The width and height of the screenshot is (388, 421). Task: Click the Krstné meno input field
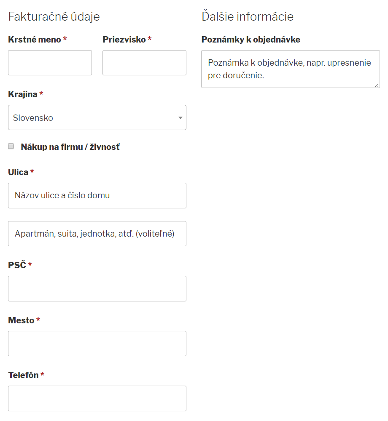pyautogui.click(x=50, y=63)
